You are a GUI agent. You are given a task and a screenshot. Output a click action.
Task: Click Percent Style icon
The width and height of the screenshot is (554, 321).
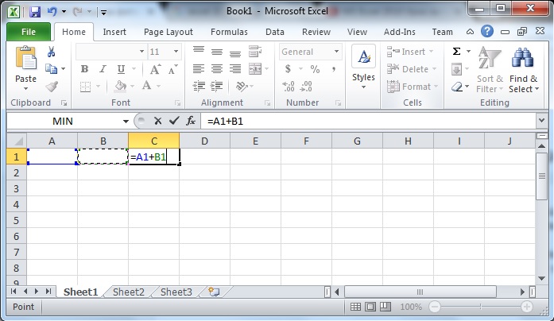click(x=315, y=69)
